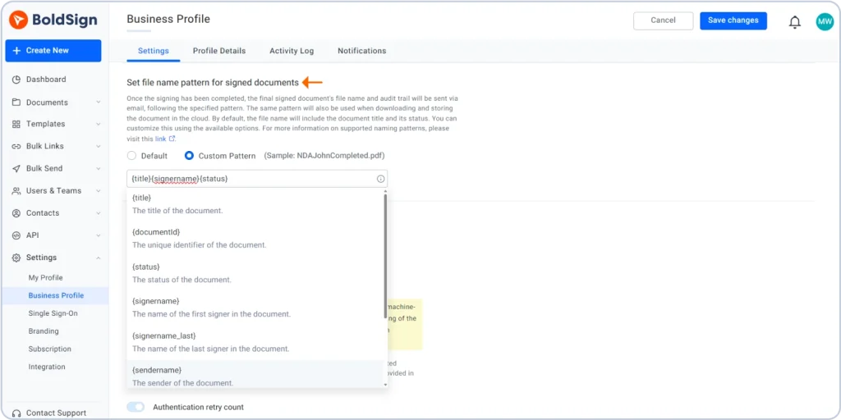Open Subscription settings
Viewport: 841px width, 420px height.
click(x=50, y=349)
